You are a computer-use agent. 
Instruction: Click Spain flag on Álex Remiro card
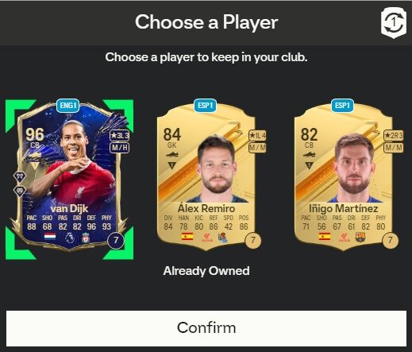pyautogui.click(x=187, y=236)
